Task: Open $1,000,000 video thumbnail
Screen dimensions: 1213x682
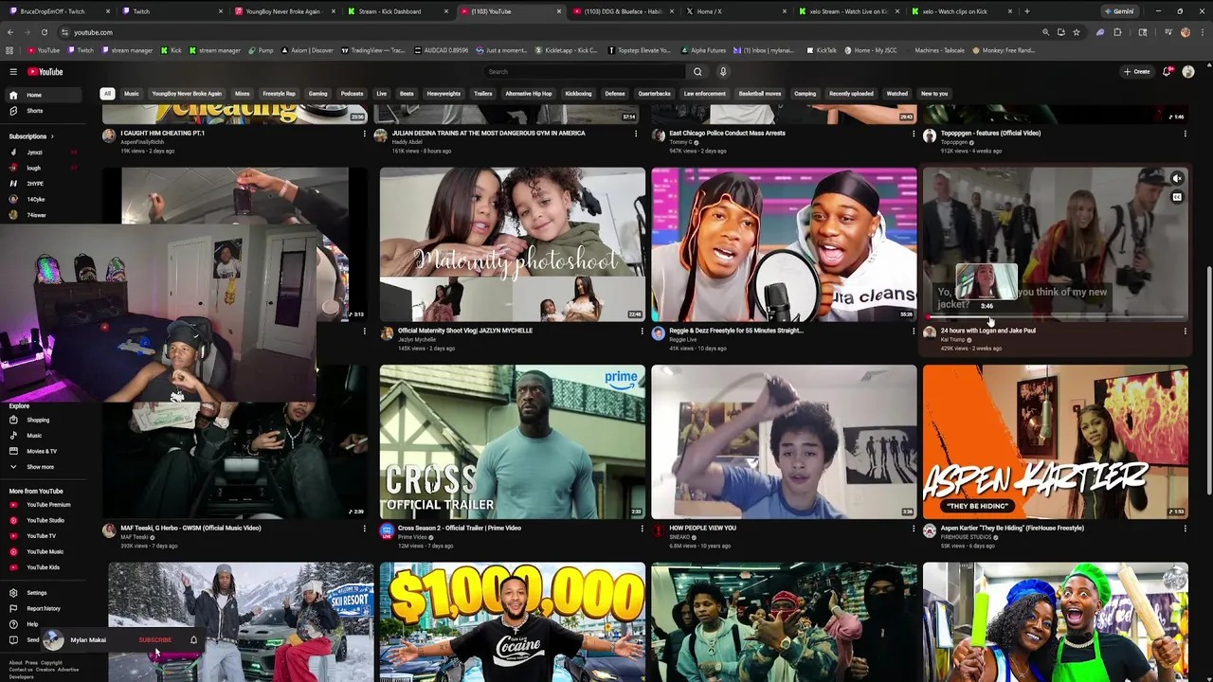Action: point(513,621)
